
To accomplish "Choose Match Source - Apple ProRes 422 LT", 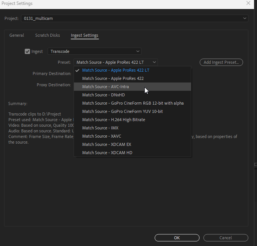I will coord(132,70).
